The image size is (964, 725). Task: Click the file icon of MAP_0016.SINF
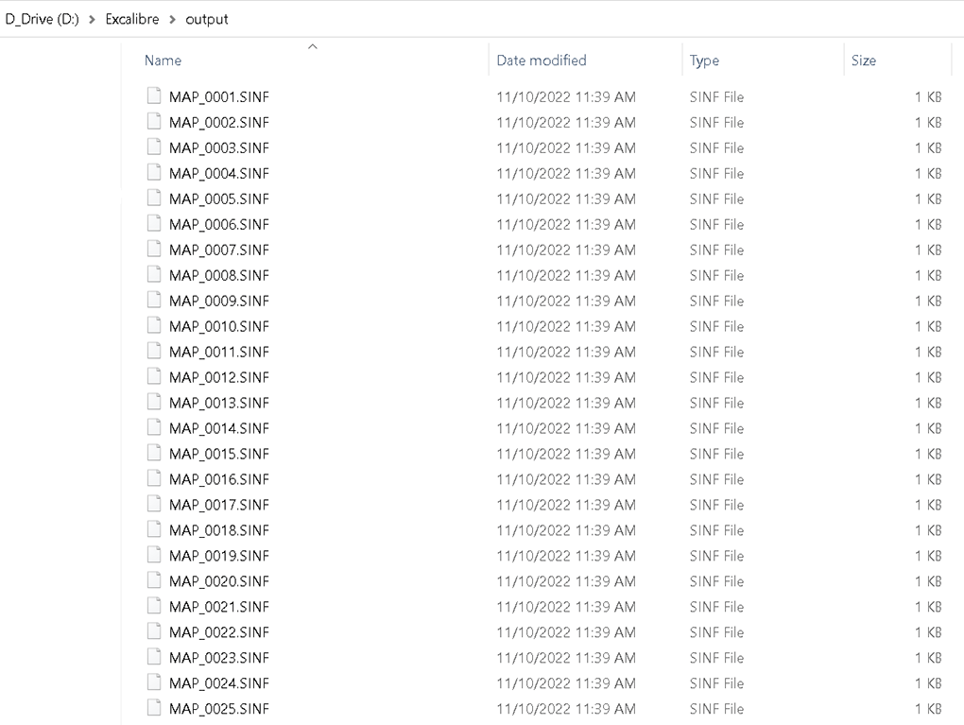coord(154,478)
